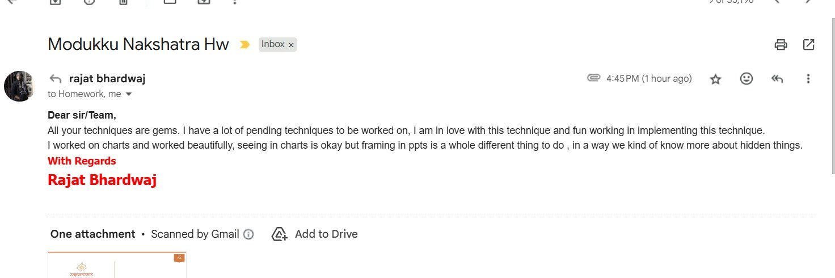Open the email in a new window
This screenshot has height=278, width=835.
809,44
